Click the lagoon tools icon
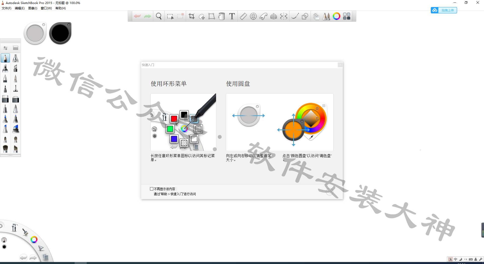Viewport: 484px width, 264px height. pos(14,227)
